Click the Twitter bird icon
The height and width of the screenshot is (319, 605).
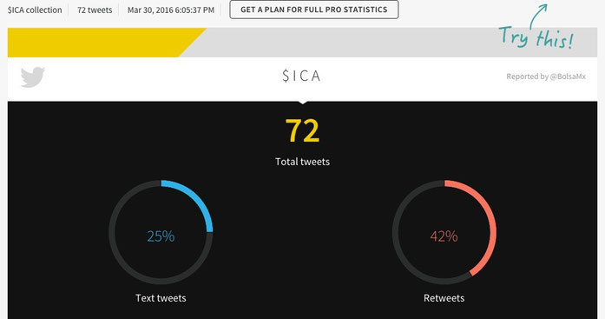point(33,76)
